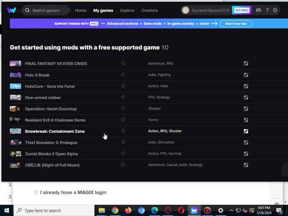Favorite Resident Evil 4 Chainsaw Demo star
This screenshot has width=288, height=216.
click(x=123, y=119)
